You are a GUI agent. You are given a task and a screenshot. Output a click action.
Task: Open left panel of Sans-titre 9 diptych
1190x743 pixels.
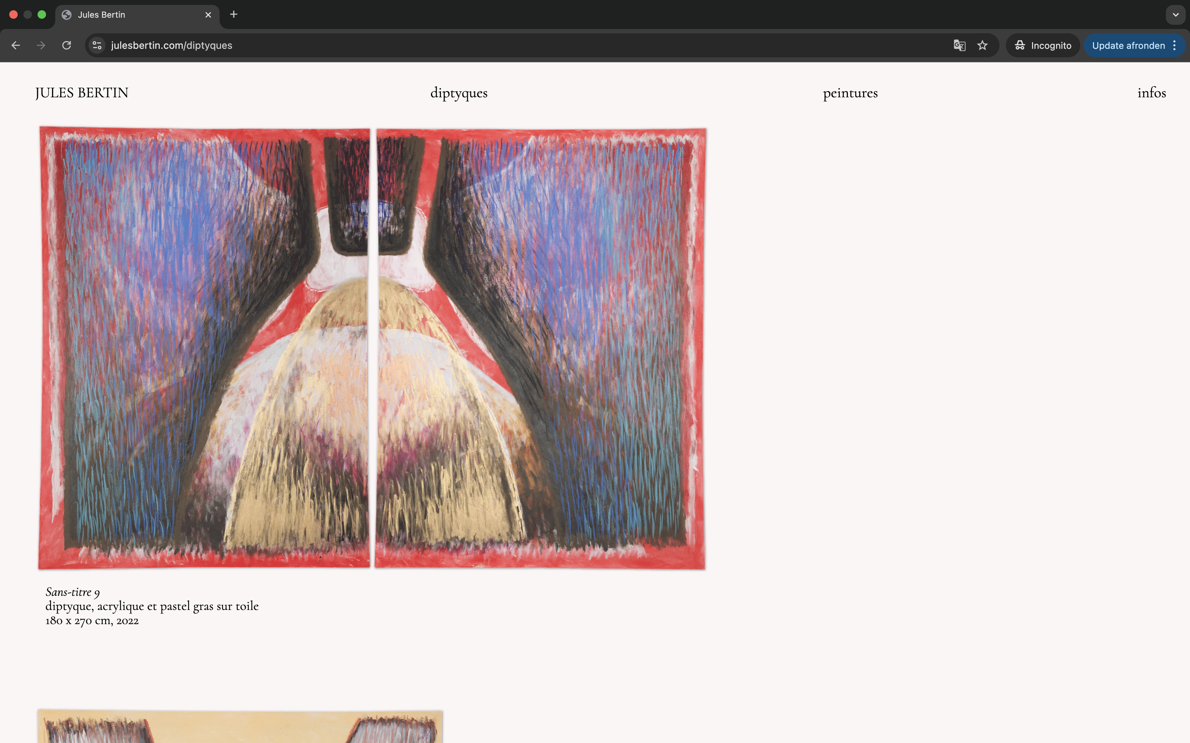point(204,348)
